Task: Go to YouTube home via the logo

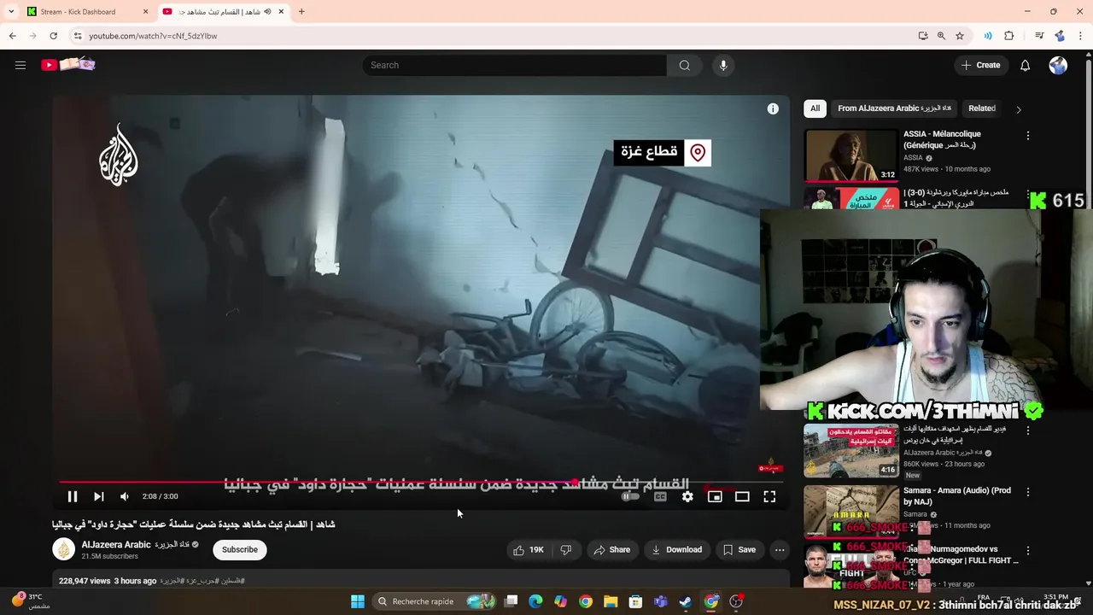Action: [x=67, y=65]
